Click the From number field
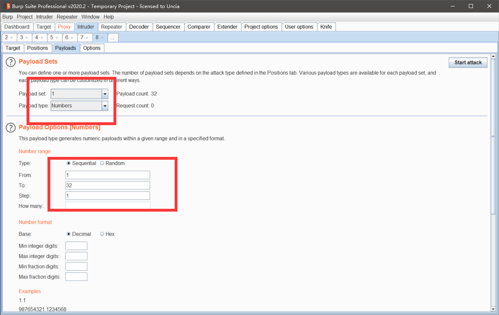Screen dimensions: 499x315 pyautogui.click(x=107, y=175)
